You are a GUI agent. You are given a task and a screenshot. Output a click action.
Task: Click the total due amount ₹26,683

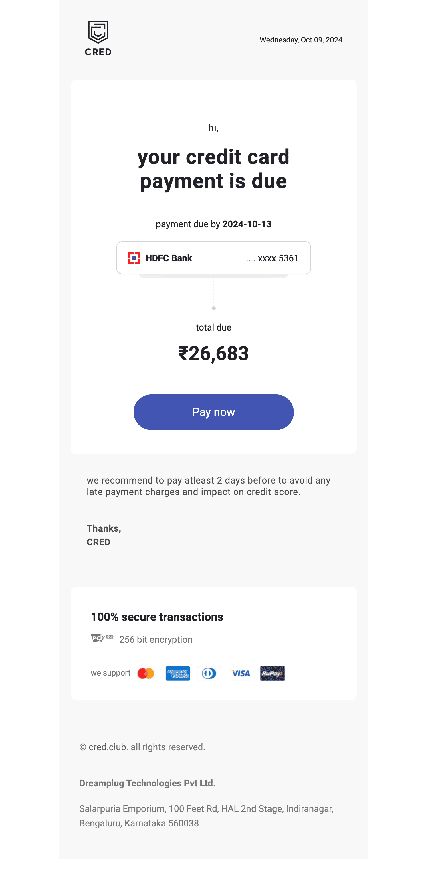coord(213,354)
